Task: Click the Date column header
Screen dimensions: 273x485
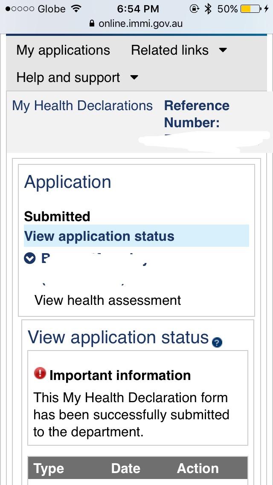Action: (x=126, y=468)
